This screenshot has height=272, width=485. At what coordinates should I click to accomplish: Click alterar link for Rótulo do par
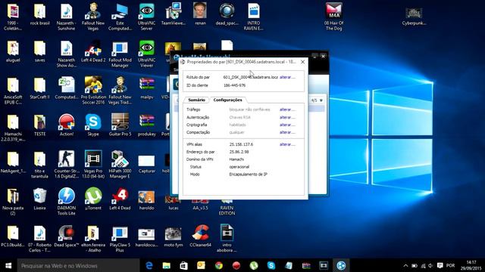tap(287, 77)
